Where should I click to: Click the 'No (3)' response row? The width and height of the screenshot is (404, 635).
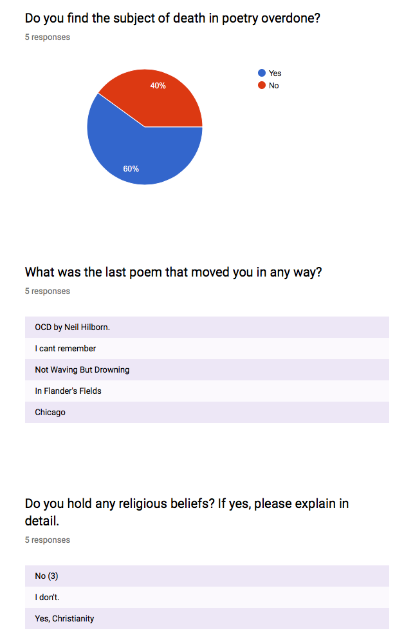coord(47,576)
